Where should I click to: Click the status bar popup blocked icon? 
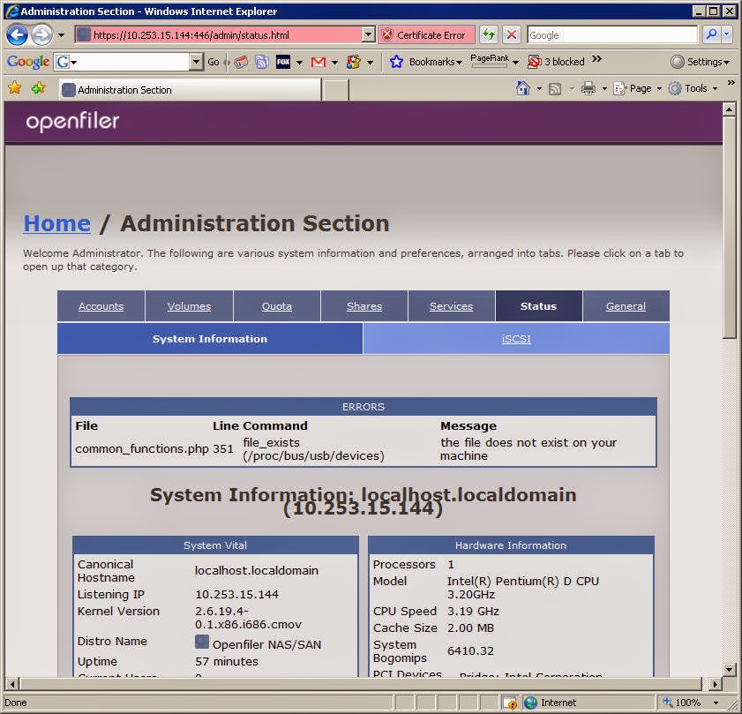pos(510,703)
